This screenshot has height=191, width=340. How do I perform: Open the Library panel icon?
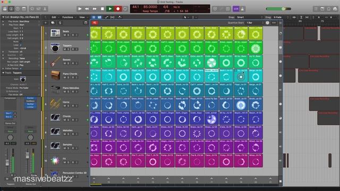pos(5,9)
